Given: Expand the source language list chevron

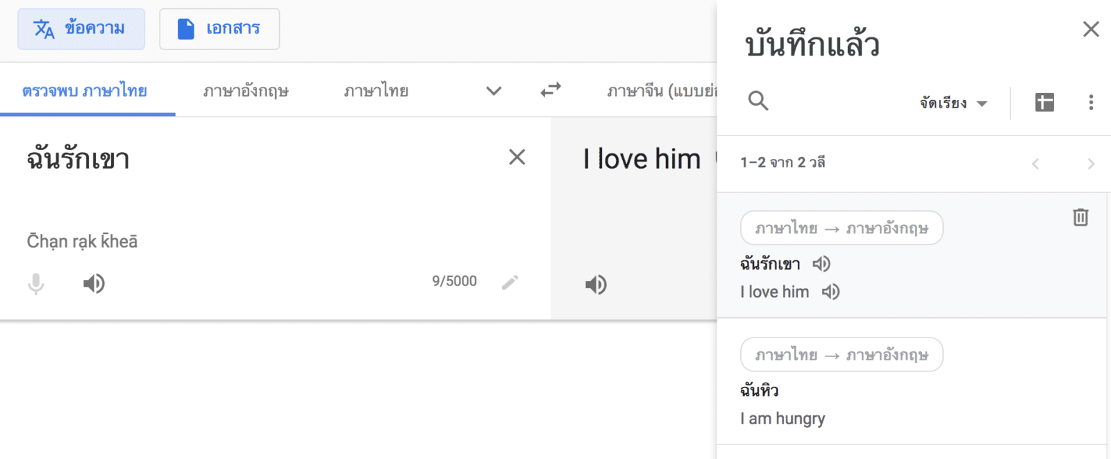Looking at the screenshot, I should point(494,91).
